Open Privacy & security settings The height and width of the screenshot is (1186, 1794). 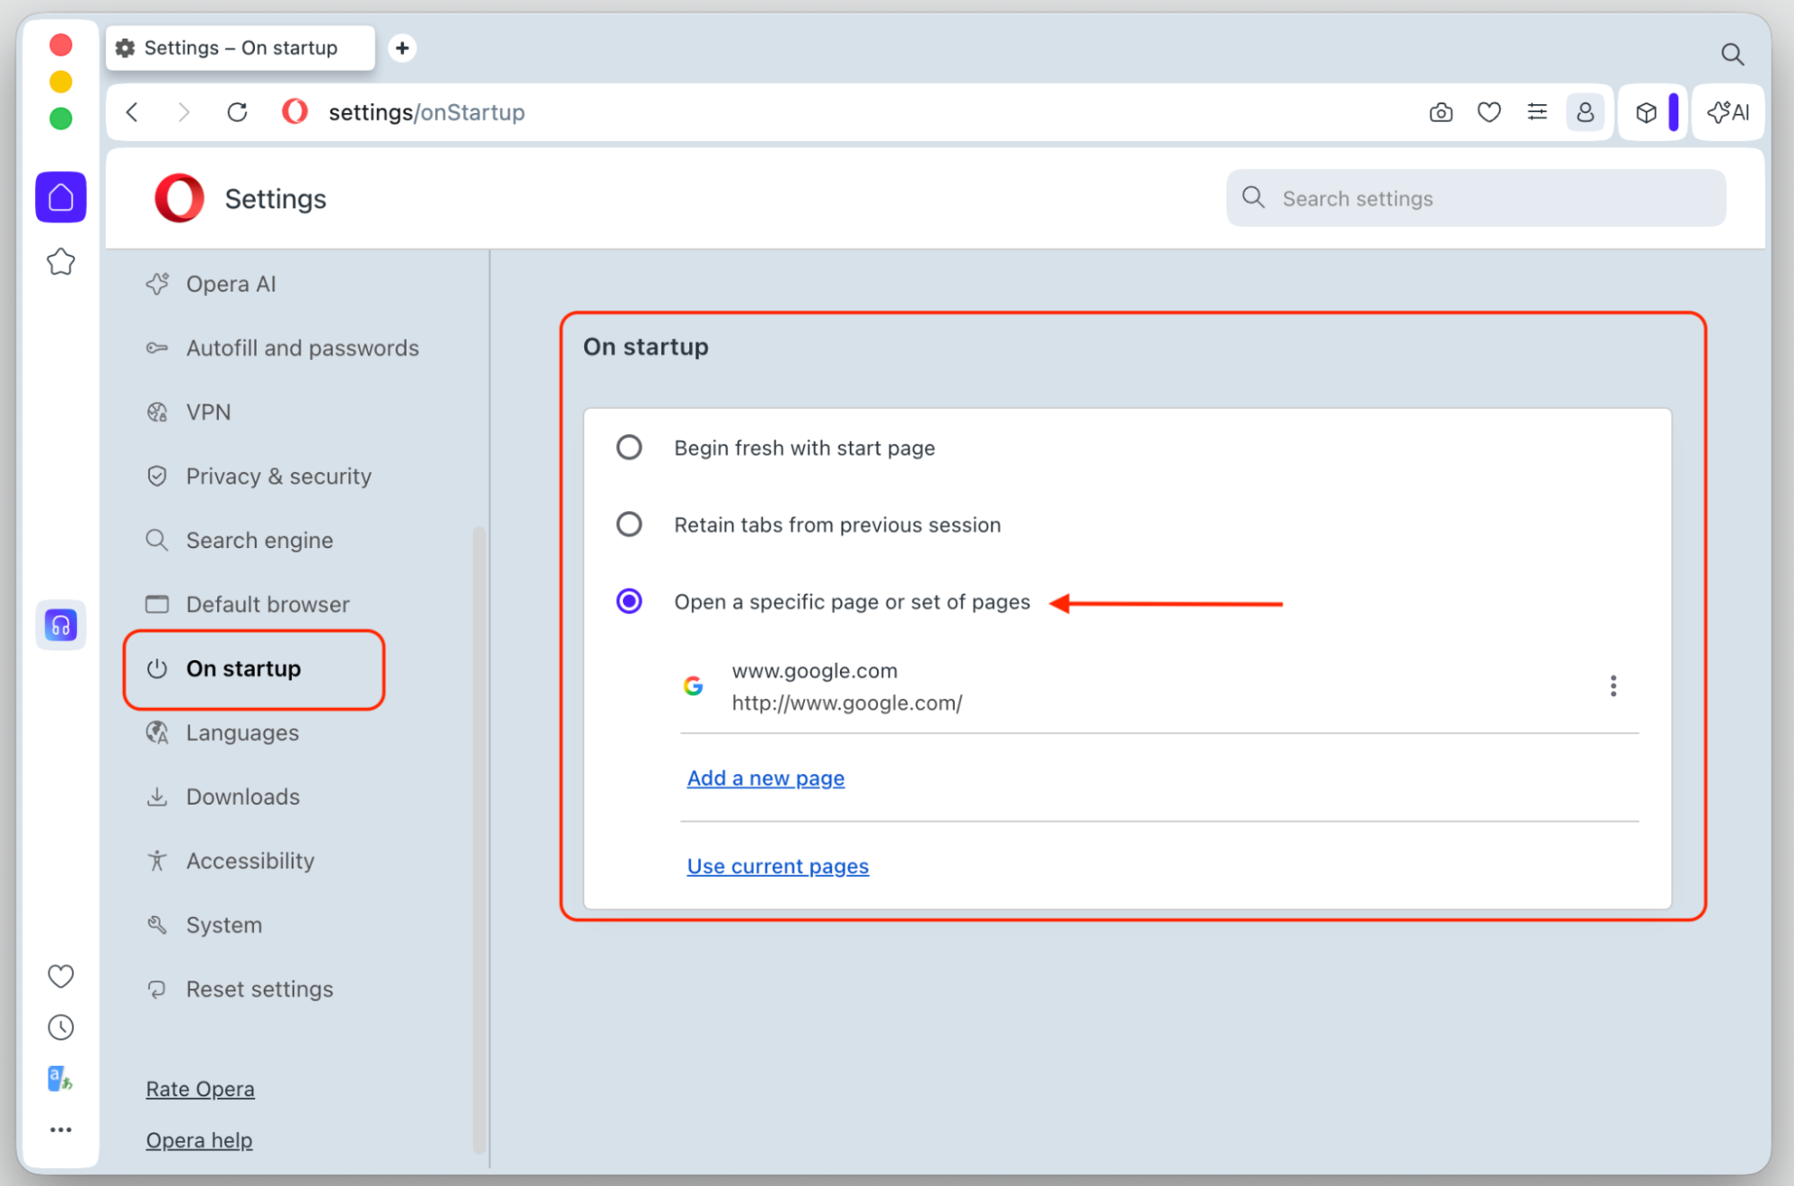[258, 476]
